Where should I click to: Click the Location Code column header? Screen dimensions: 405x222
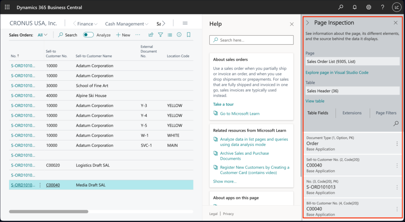pyautogui.click(x=178, y=56)
